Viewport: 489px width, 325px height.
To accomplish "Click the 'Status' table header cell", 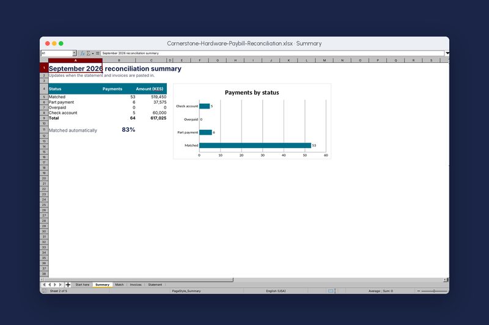I will [75, 88].
